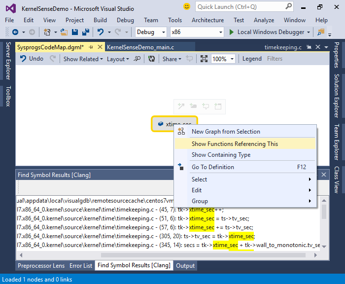Toggle the Legend button

(x=252, y=59)
